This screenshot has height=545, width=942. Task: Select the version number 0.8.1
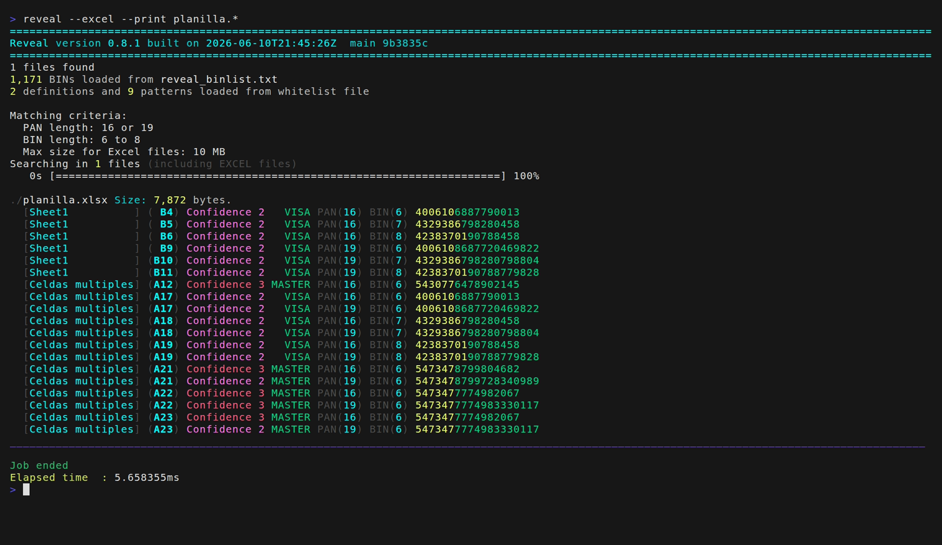124,44
